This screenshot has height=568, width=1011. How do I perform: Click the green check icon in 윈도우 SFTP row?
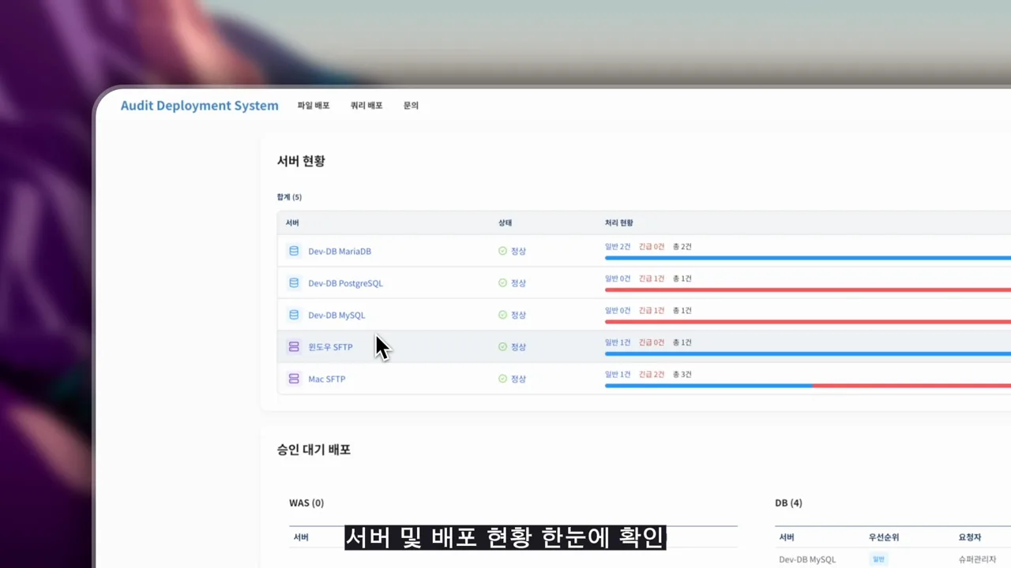[x=502, y=346]
